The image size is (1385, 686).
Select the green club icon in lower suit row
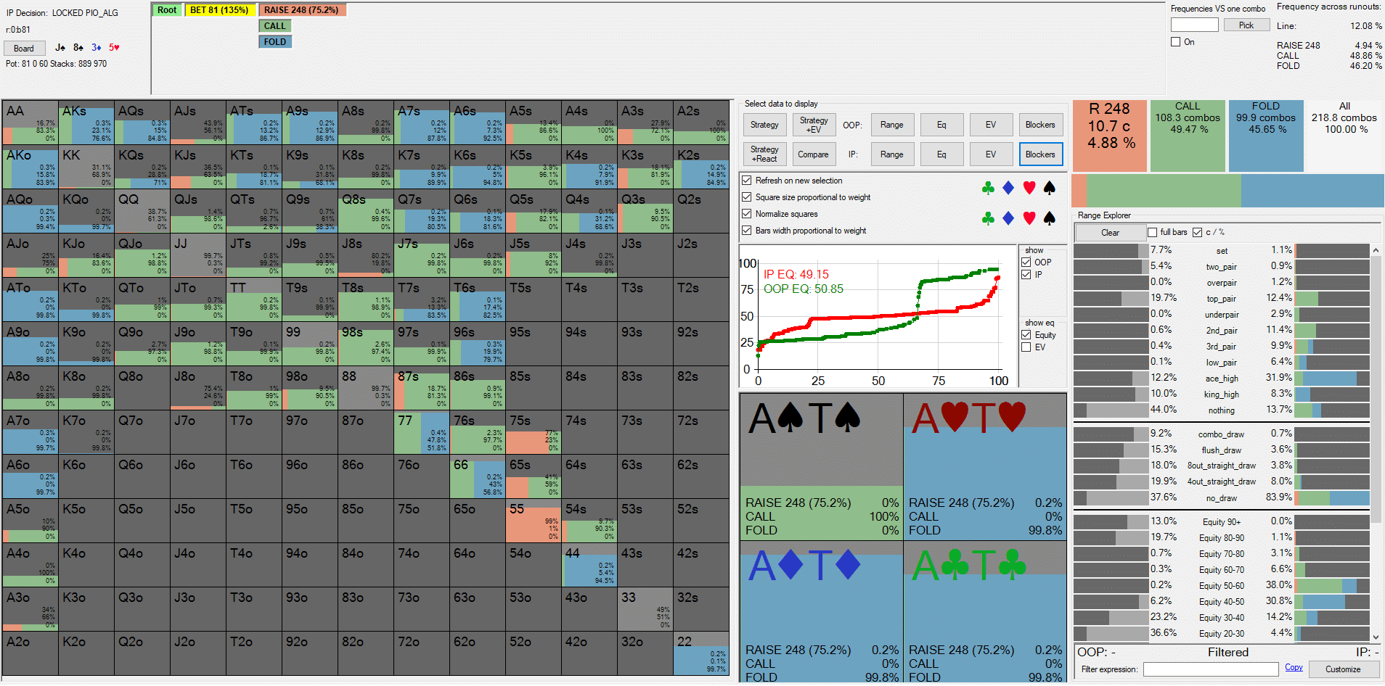pos(988,218)
